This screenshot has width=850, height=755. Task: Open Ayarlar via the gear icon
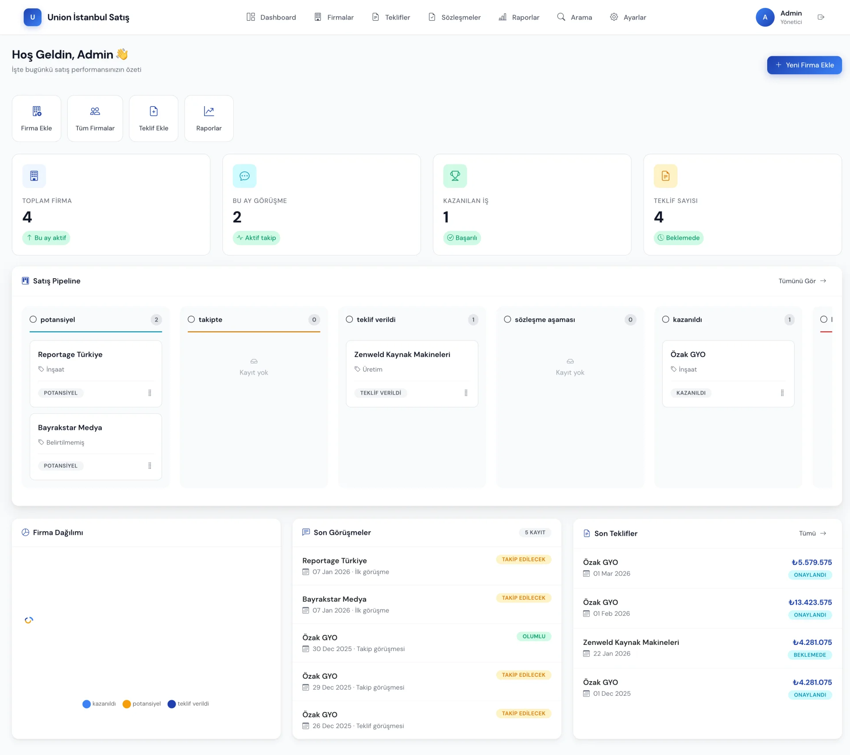[x=614, y=17]
